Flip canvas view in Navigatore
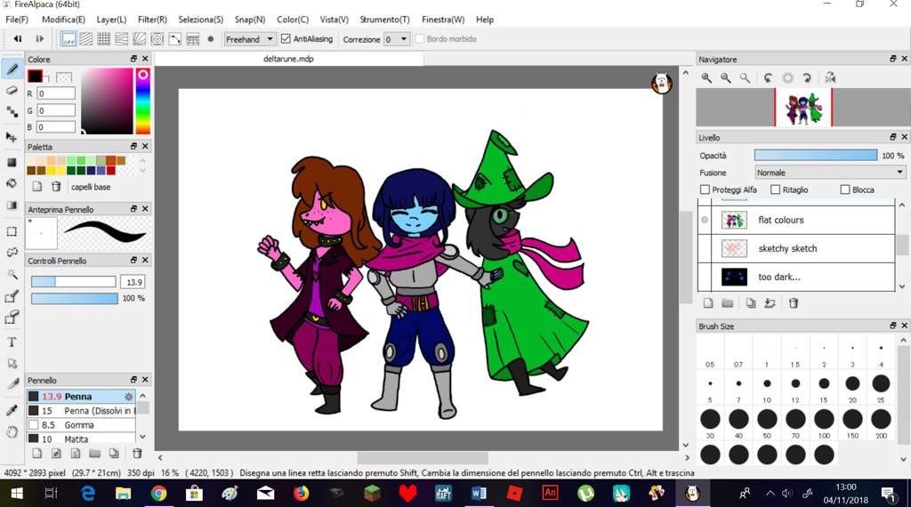The width and height of the screenshot is (911, 507). coord(830,77)
